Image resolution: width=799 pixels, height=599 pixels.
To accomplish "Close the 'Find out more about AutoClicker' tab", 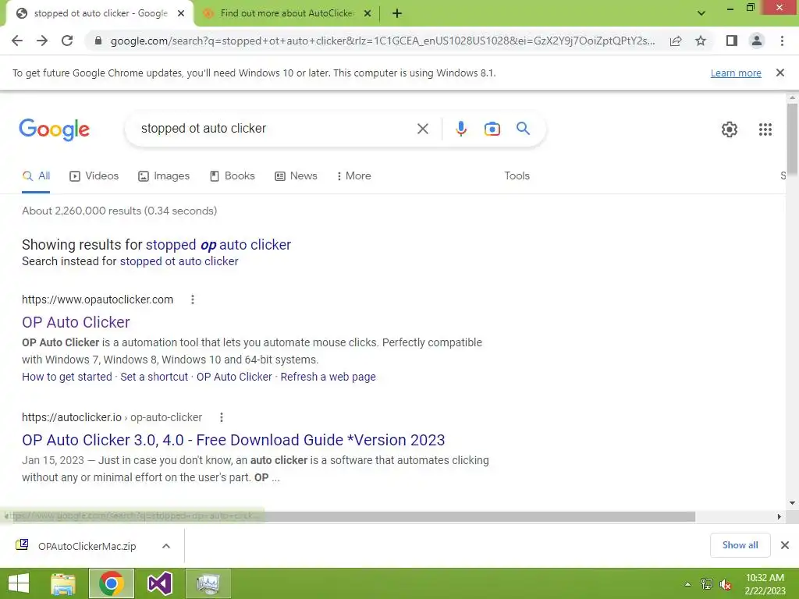I will (x=368, y=14).
